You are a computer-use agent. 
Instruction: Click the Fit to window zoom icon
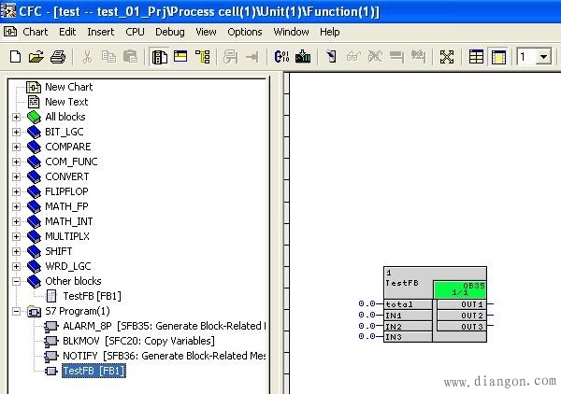point(446,57)
